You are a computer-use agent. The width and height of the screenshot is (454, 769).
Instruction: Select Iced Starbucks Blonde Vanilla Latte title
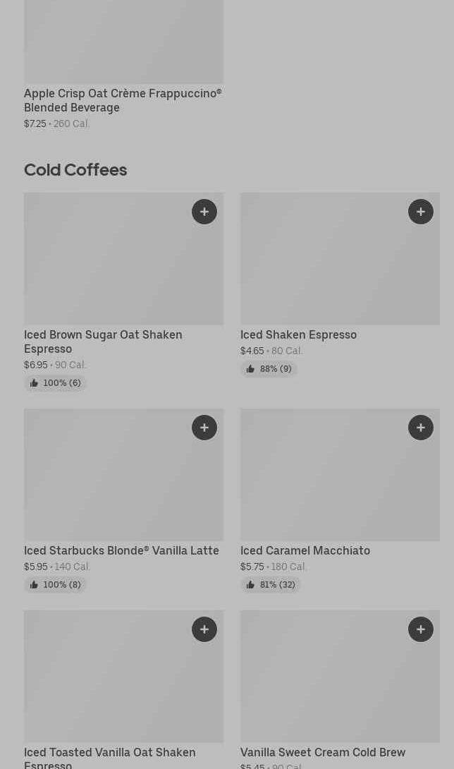[121, 551]
